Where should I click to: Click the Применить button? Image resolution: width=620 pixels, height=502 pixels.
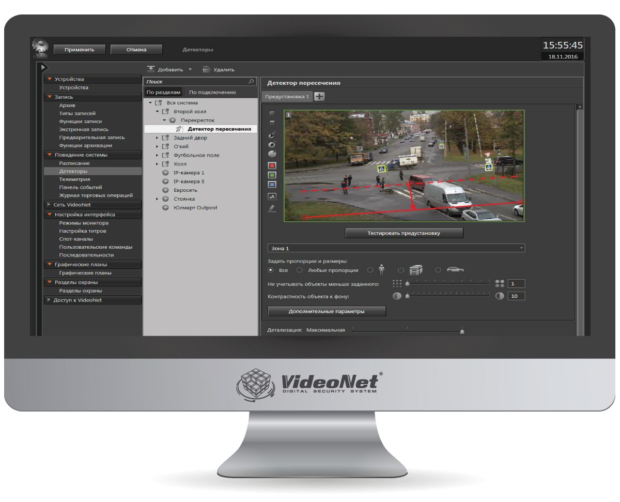point(80,50)
